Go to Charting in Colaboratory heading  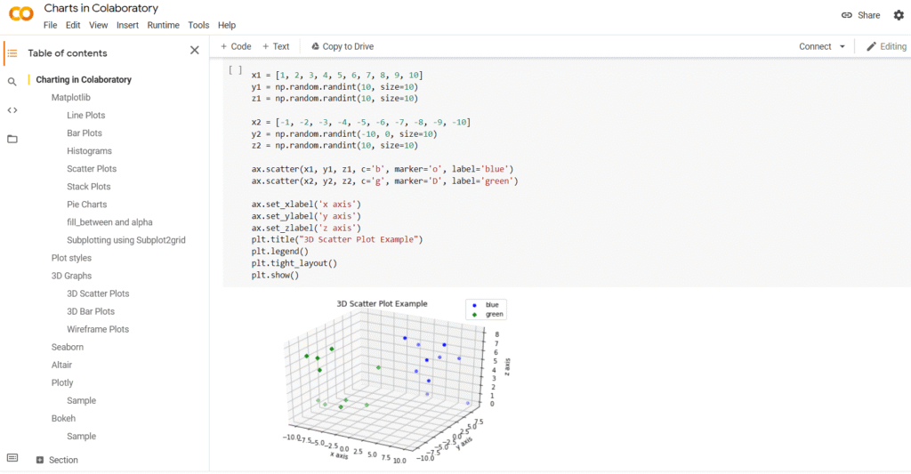pos(84,79)
